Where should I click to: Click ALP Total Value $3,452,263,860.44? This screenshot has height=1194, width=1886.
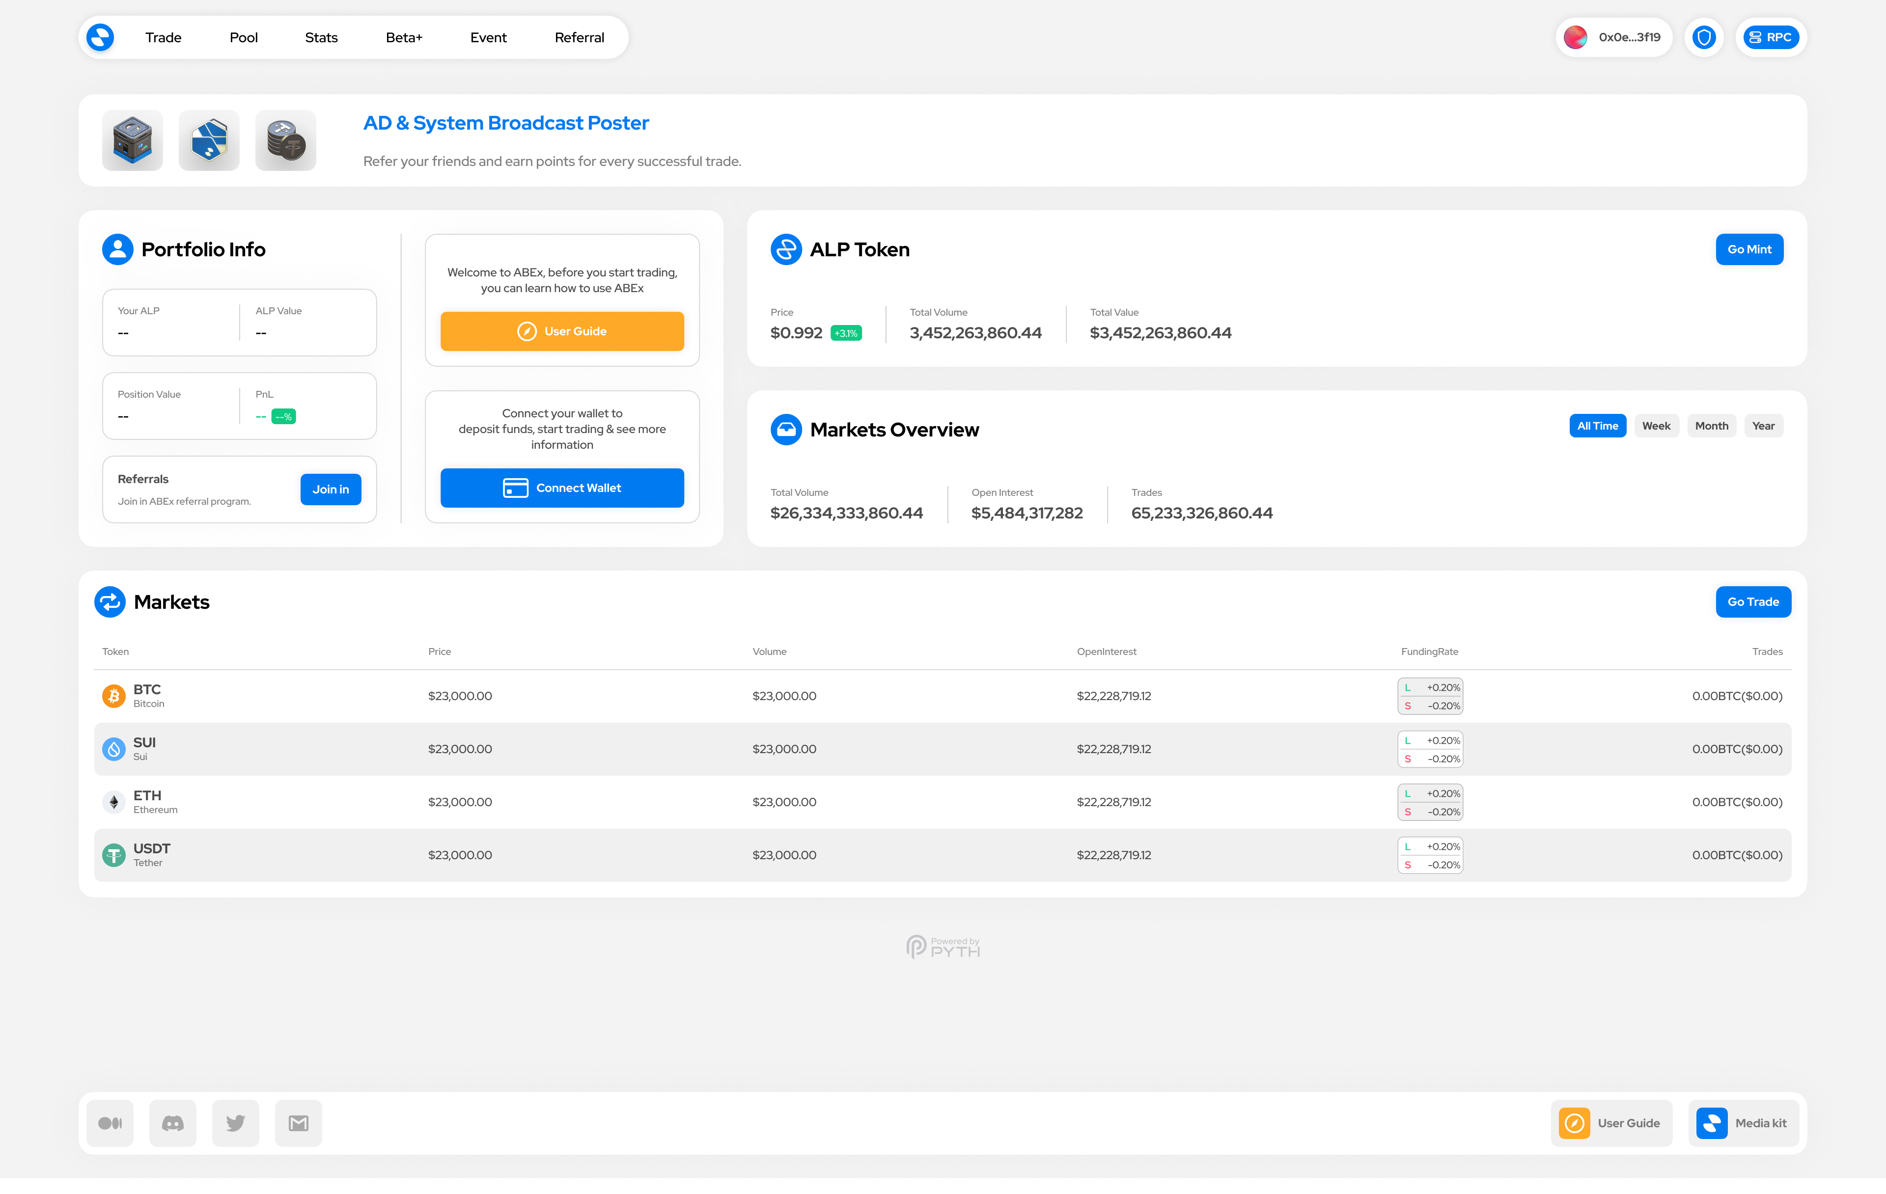click(x=1160, y=333)
